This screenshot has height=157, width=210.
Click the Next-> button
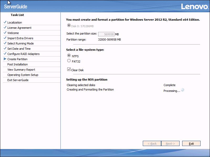[170, 143]
